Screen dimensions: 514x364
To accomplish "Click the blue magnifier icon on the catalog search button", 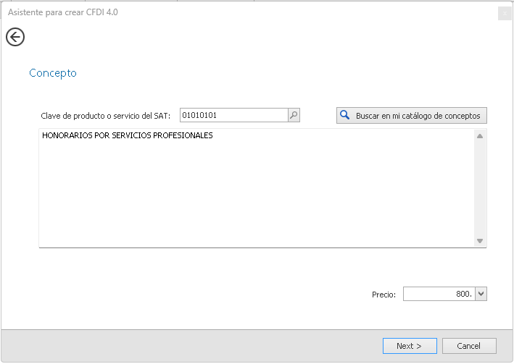I will [x=345, y=116].
